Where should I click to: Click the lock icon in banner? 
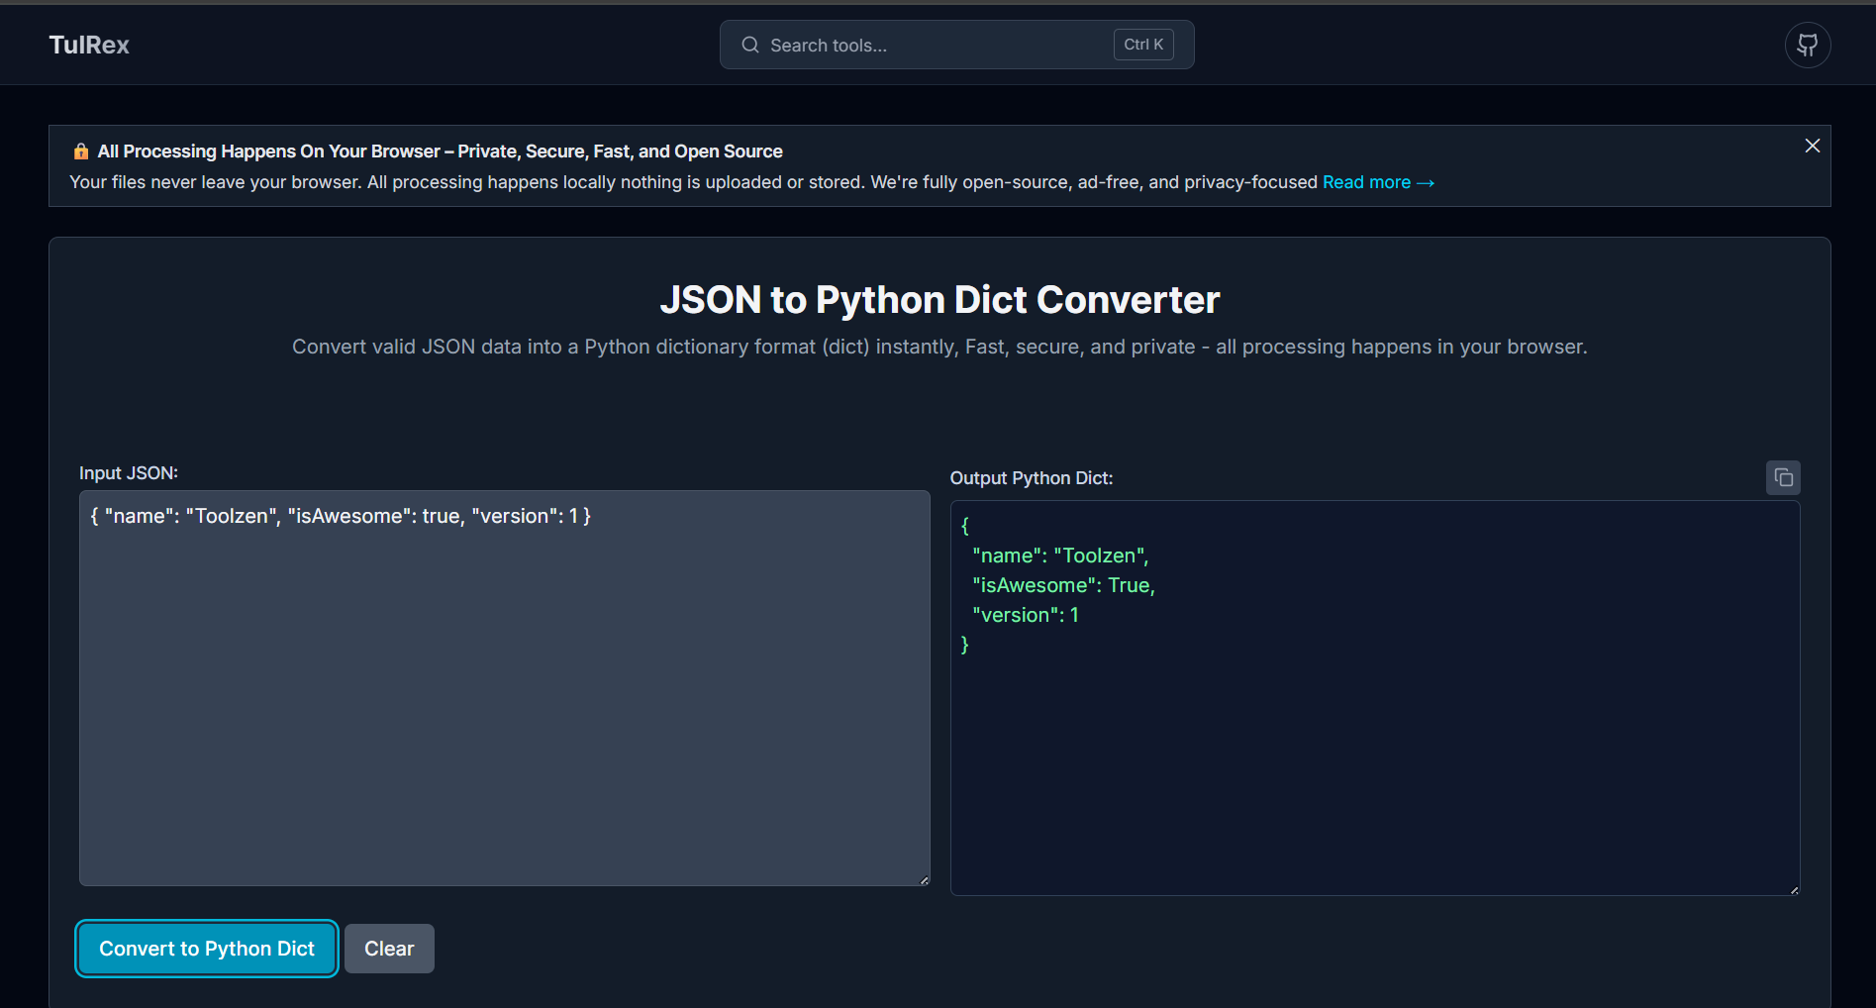(81, 151)
